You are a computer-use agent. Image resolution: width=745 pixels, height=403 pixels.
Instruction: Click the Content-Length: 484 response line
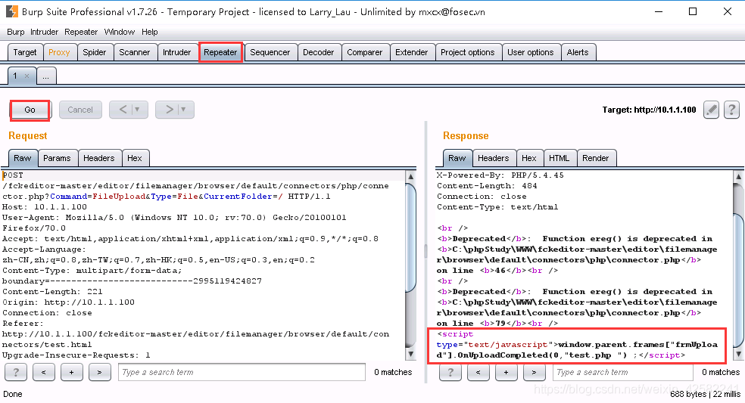(x=487, y=185)
